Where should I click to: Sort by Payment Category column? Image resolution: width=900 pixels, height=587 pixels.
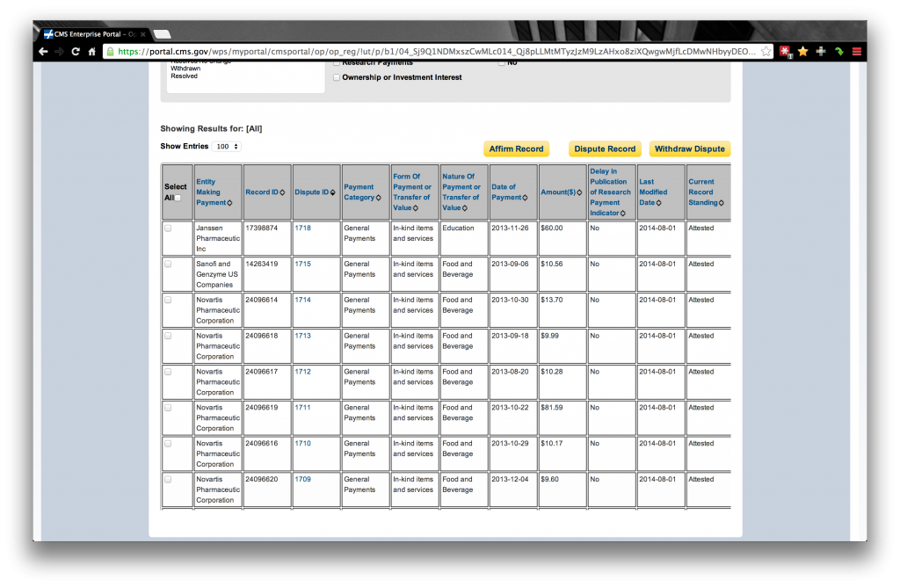tap(362, 192)
